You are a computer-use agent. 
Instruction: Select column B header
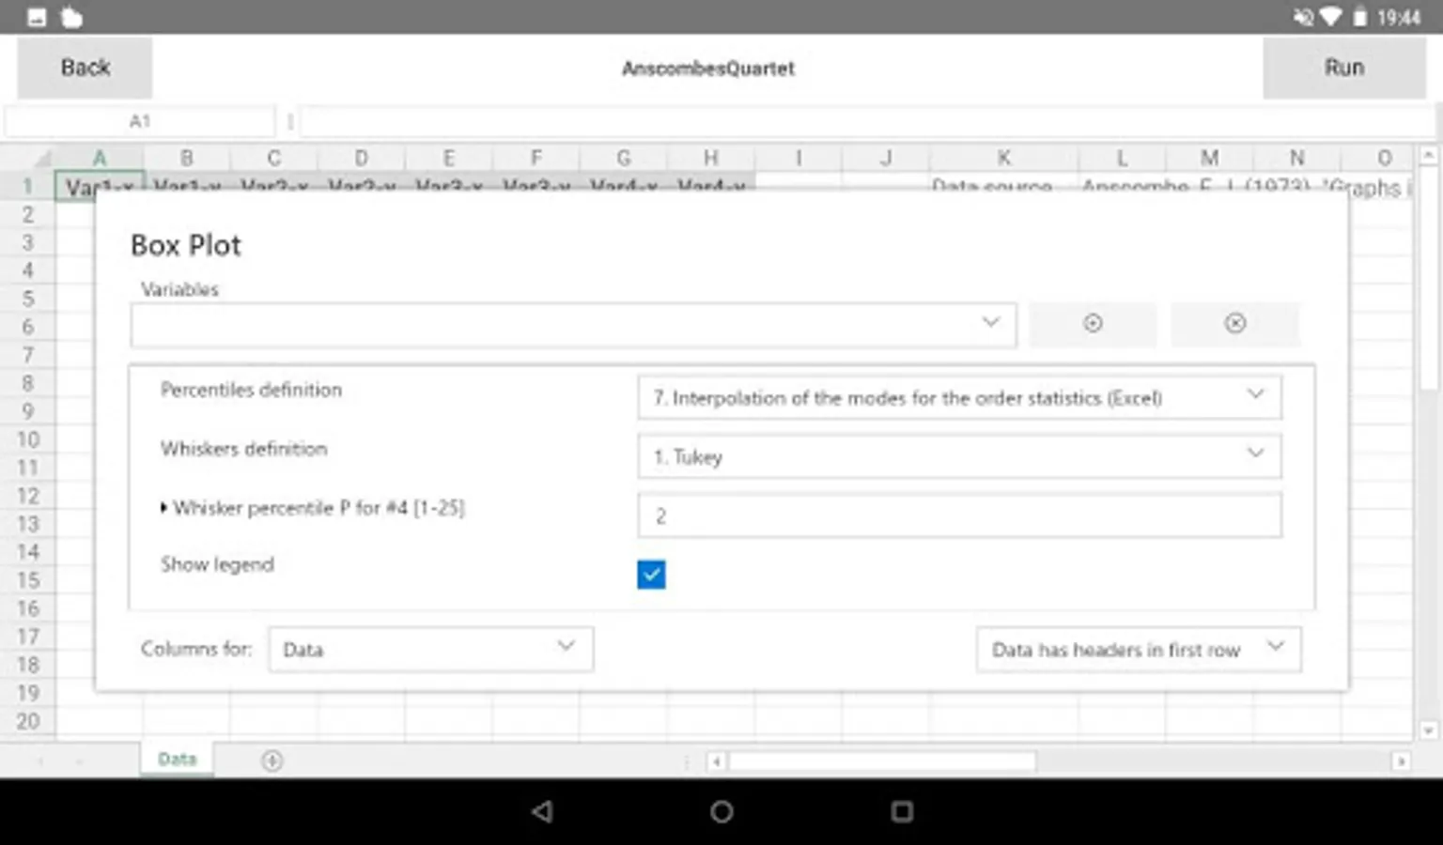pos(186,158)
